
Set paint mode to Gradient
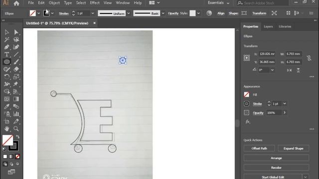click(11, 157)
